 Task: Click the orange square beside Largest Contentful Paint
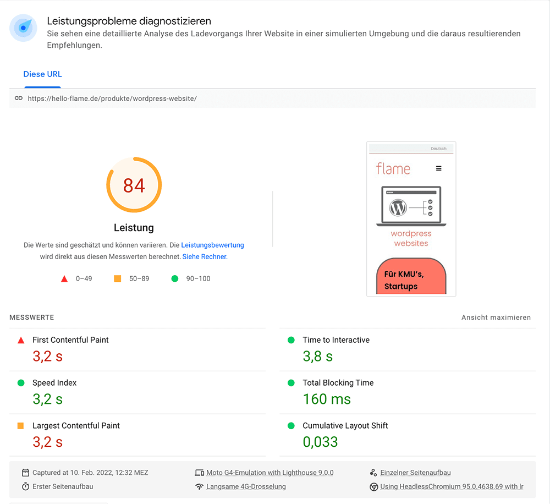pos(21,426)
